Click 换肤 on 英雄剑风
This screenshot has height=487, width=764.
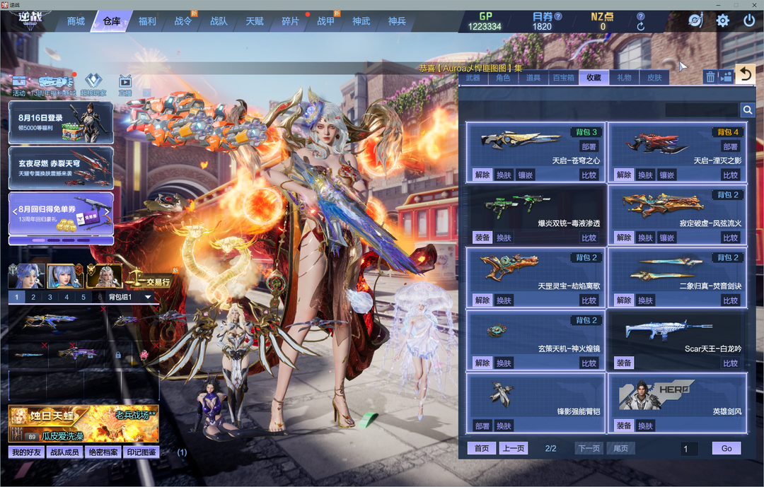click(x=645, y=426)
